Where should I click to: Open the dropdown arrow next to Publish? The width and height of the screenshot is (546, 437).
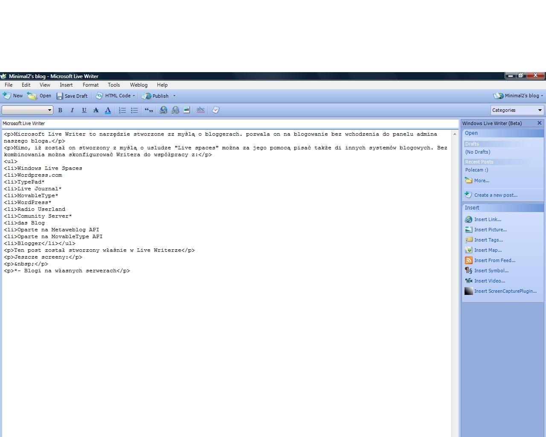coord(174,96)
